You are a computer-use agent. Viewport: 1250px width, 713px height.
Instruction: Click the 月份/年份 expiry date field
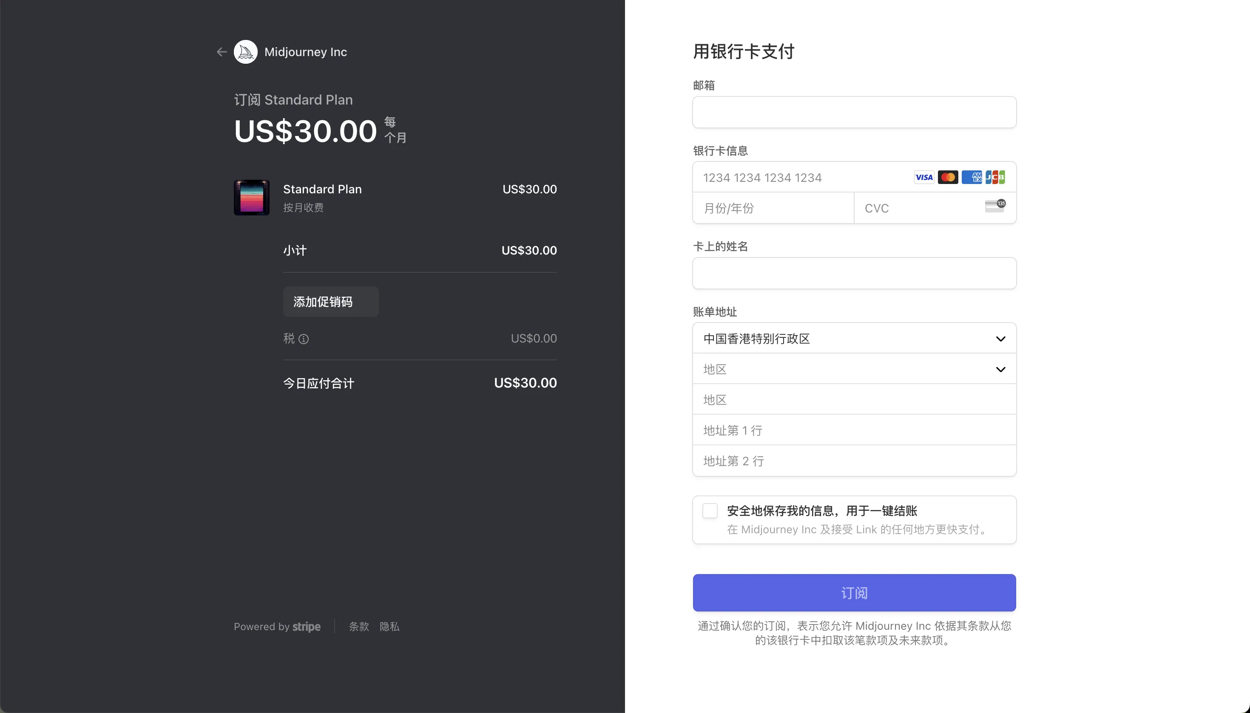tap(773, 208)
